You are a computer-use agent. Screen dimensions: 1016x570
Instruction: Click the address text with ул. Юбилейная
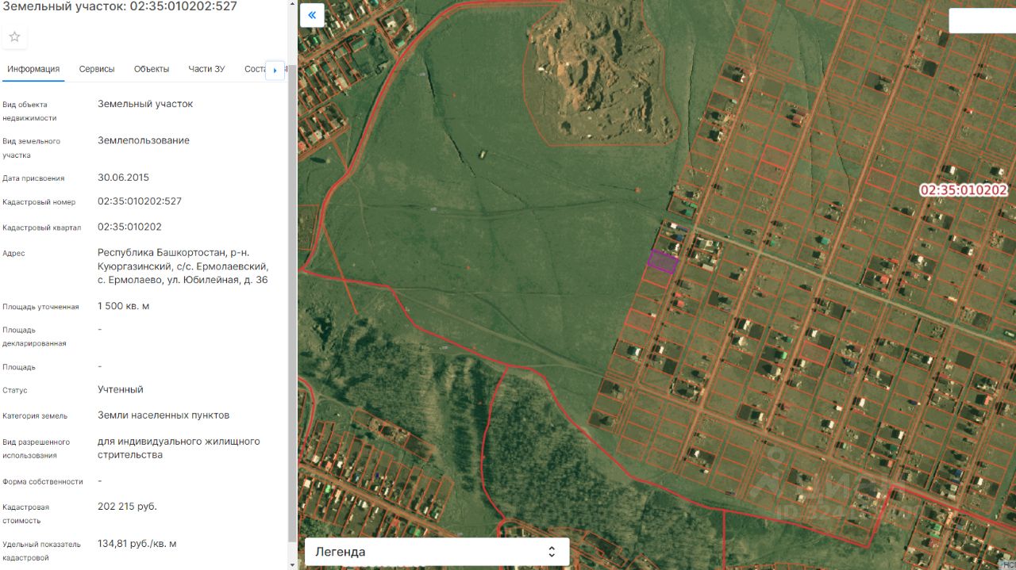pos(183,266)
